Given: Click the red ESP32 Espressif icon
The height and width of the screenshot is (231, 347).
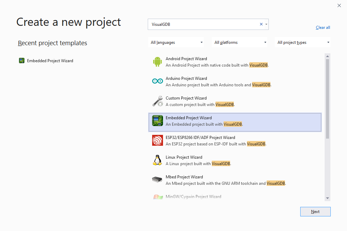Looking at the screenshot, I should 157,140.
